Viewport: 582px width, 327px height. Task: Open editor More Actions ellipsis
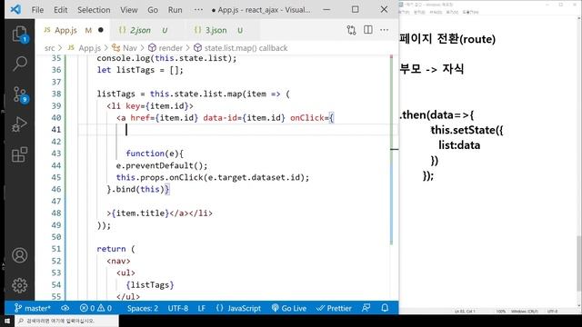(384, 30)
